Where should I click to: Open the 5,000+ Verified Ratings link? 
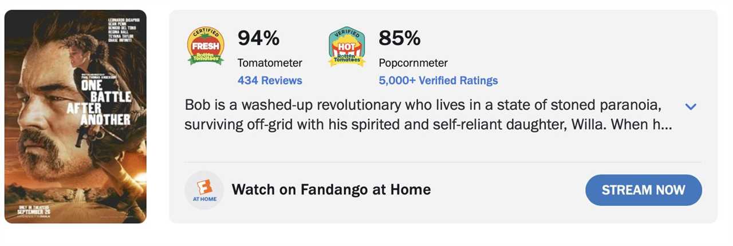tap(438, 81)
